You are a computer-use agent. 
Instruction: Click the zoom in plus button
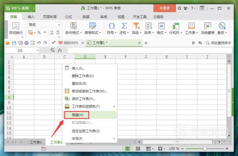click(x=227, y=149)
